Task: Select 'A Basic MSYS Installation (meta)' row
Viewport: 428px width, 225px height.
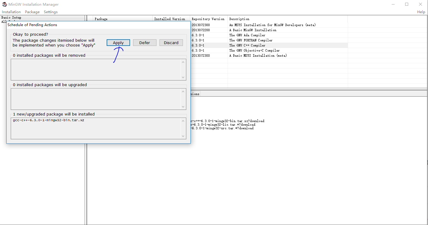Action: (x=269, y=55)
